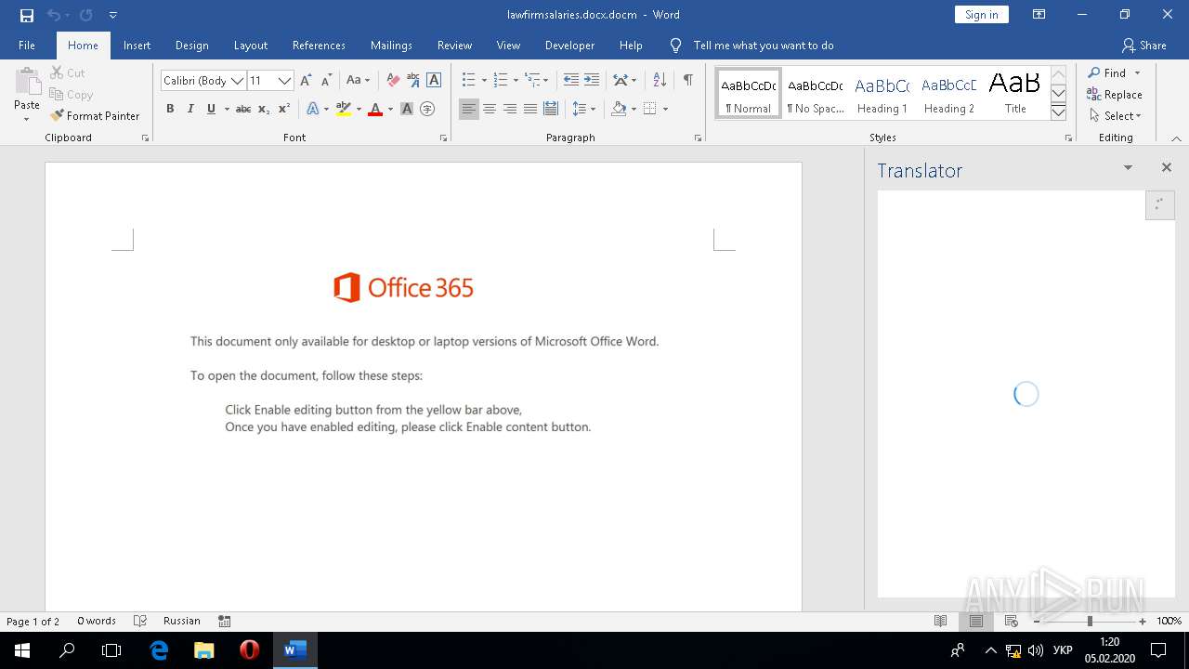Open the Select dropdown
This screenshot has width=1189, height=669.
(x=1114, y=116)
